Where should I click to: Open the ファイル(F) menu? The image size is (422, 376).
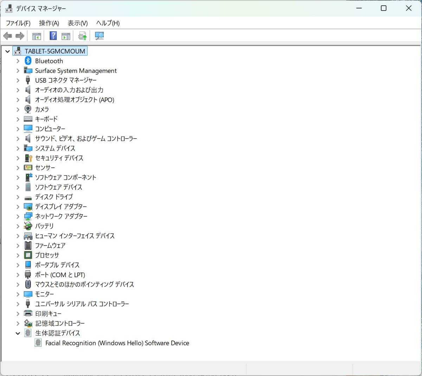18,23
